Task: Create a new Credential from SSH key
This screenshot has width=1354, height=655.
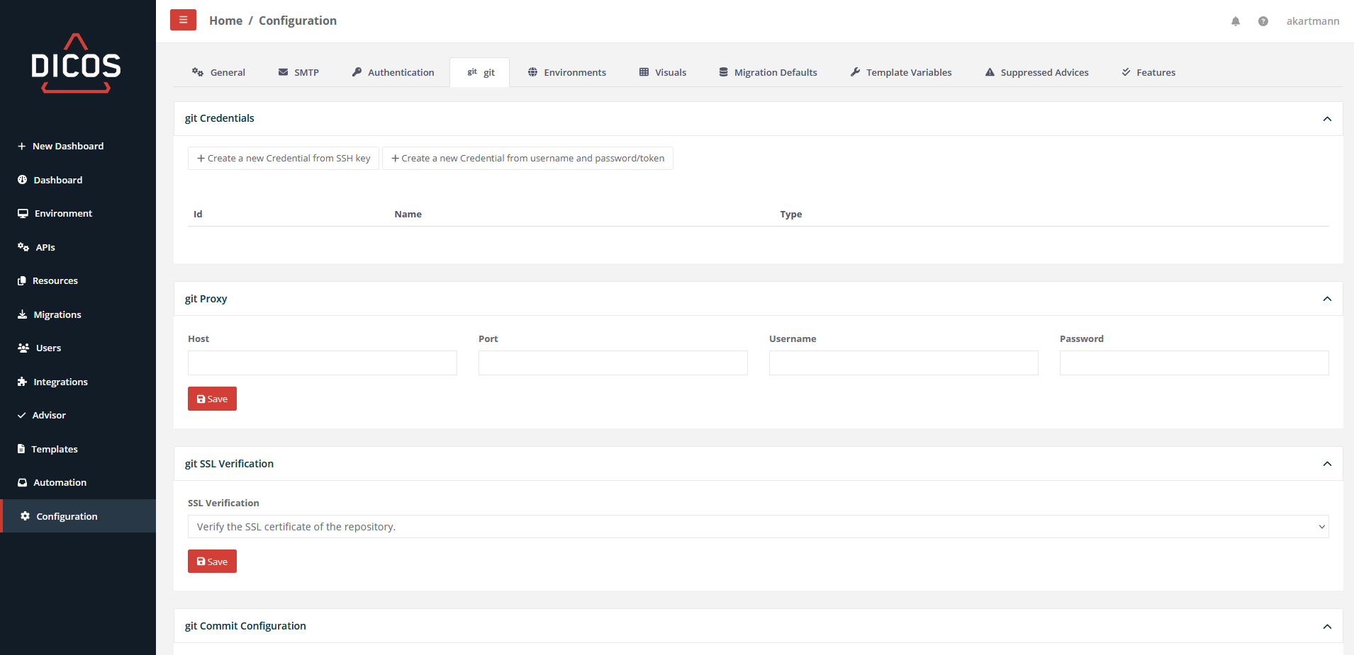Action: (x=284, y=158)
